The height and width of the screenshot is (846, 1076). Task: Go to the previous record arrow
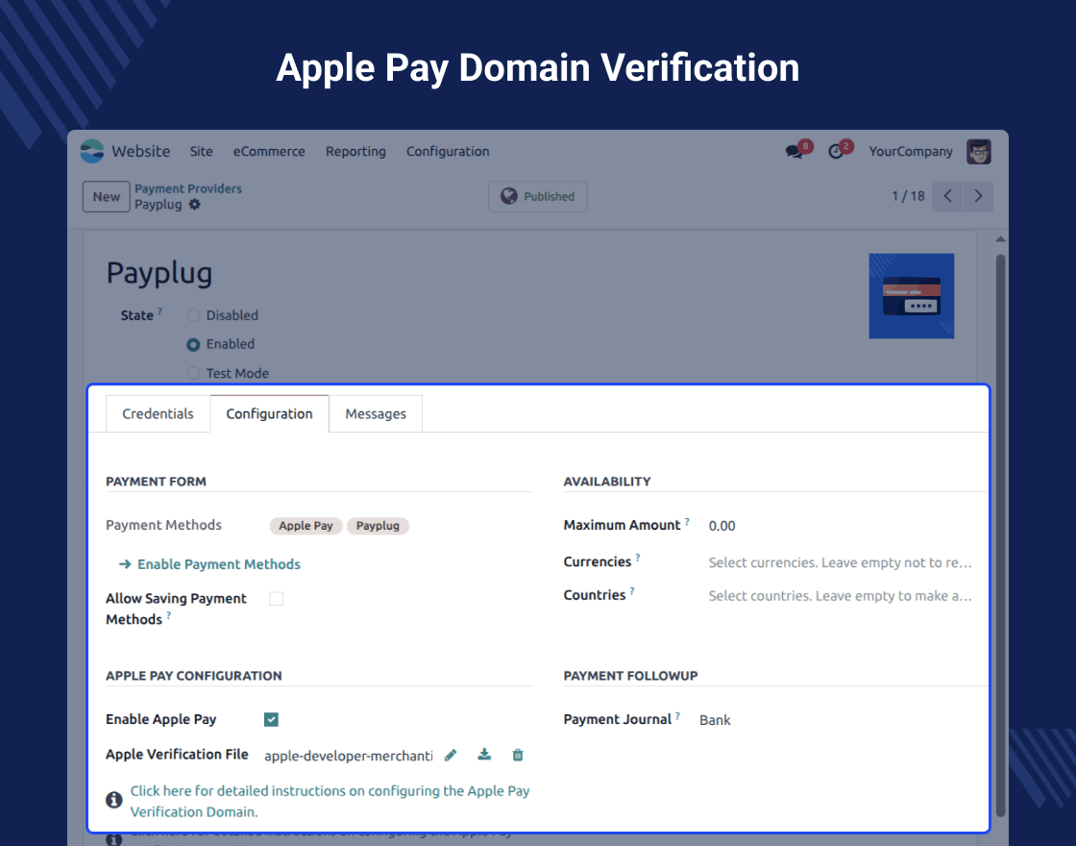947,196
